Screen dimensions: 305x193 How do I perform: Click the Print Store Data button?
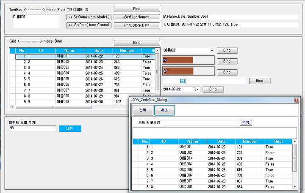137,25
